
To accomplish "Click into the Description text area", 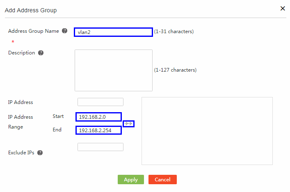I will point(114,70).
